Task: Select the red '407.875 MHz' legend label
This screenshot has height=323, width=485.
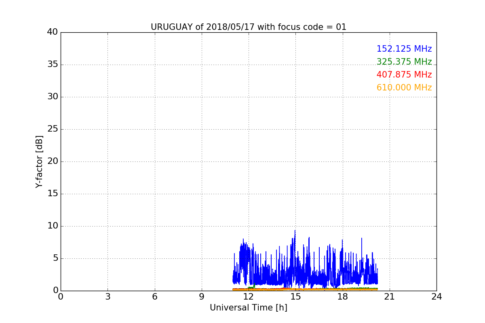Action: (404, 75)
